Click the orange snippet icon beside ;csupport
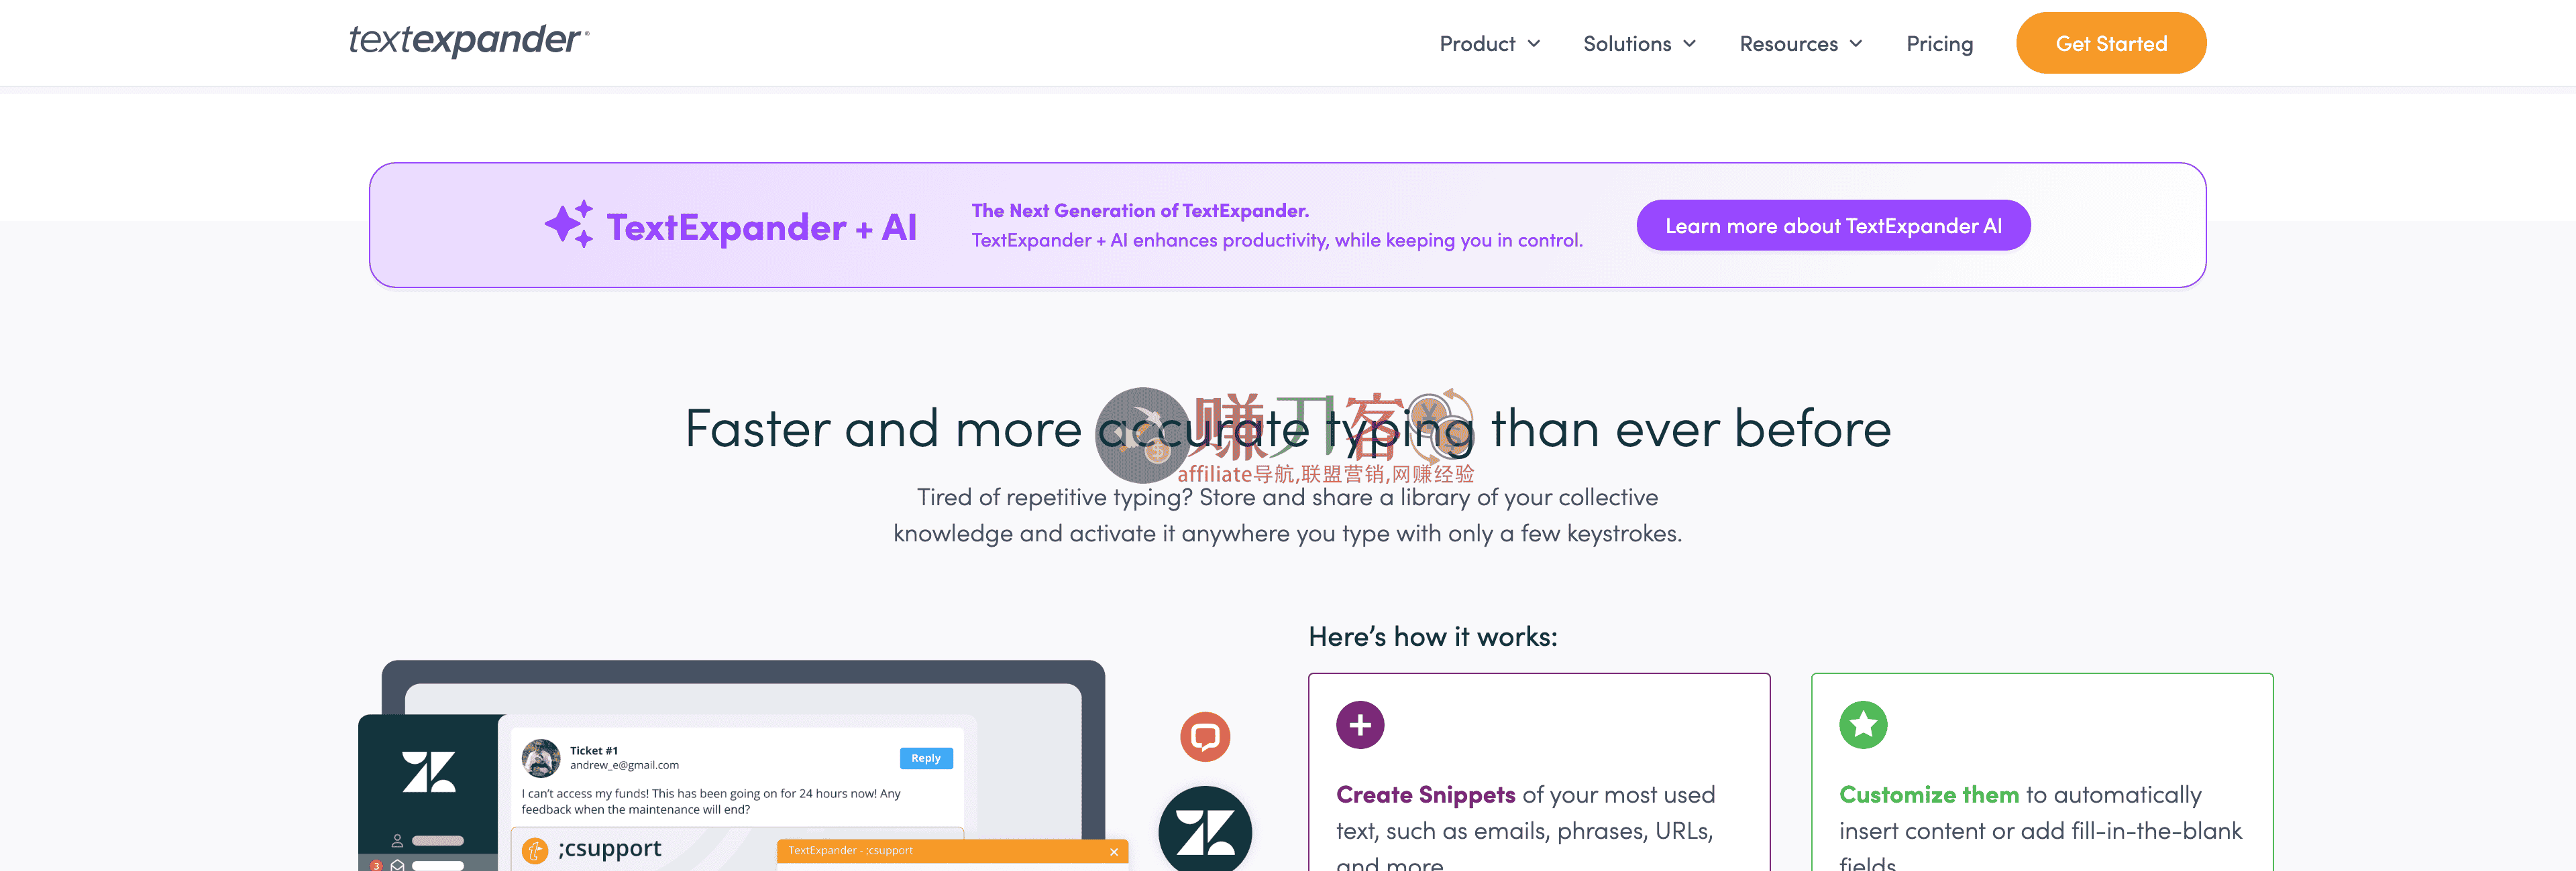Viewport: 2576px width, 871px height. click(535, 850)
